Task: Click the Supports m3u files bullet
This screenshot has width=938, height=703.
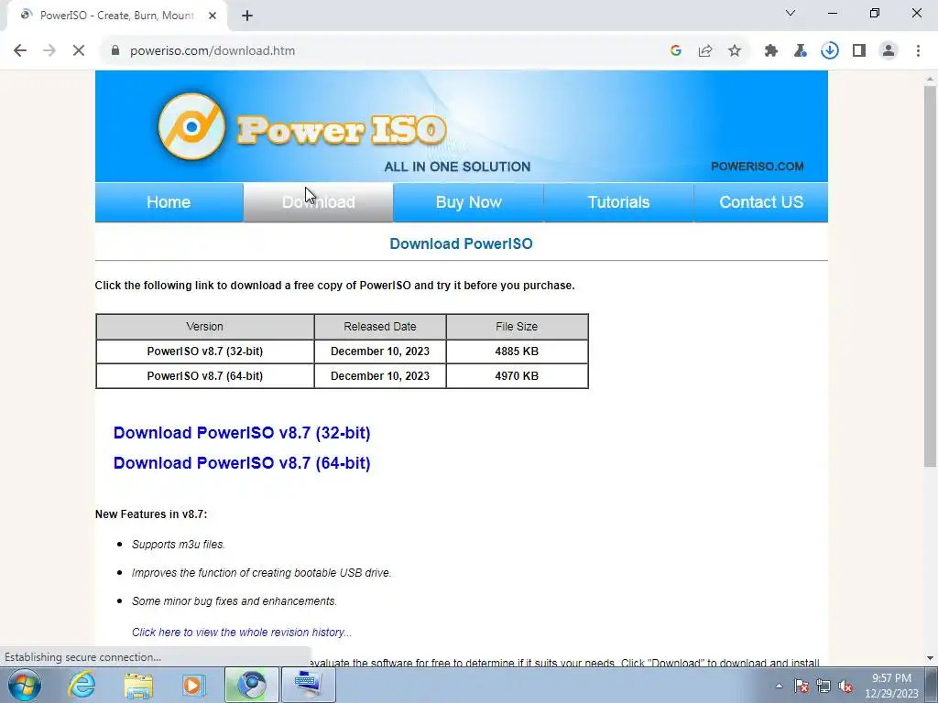Action: tap(179, 545)
